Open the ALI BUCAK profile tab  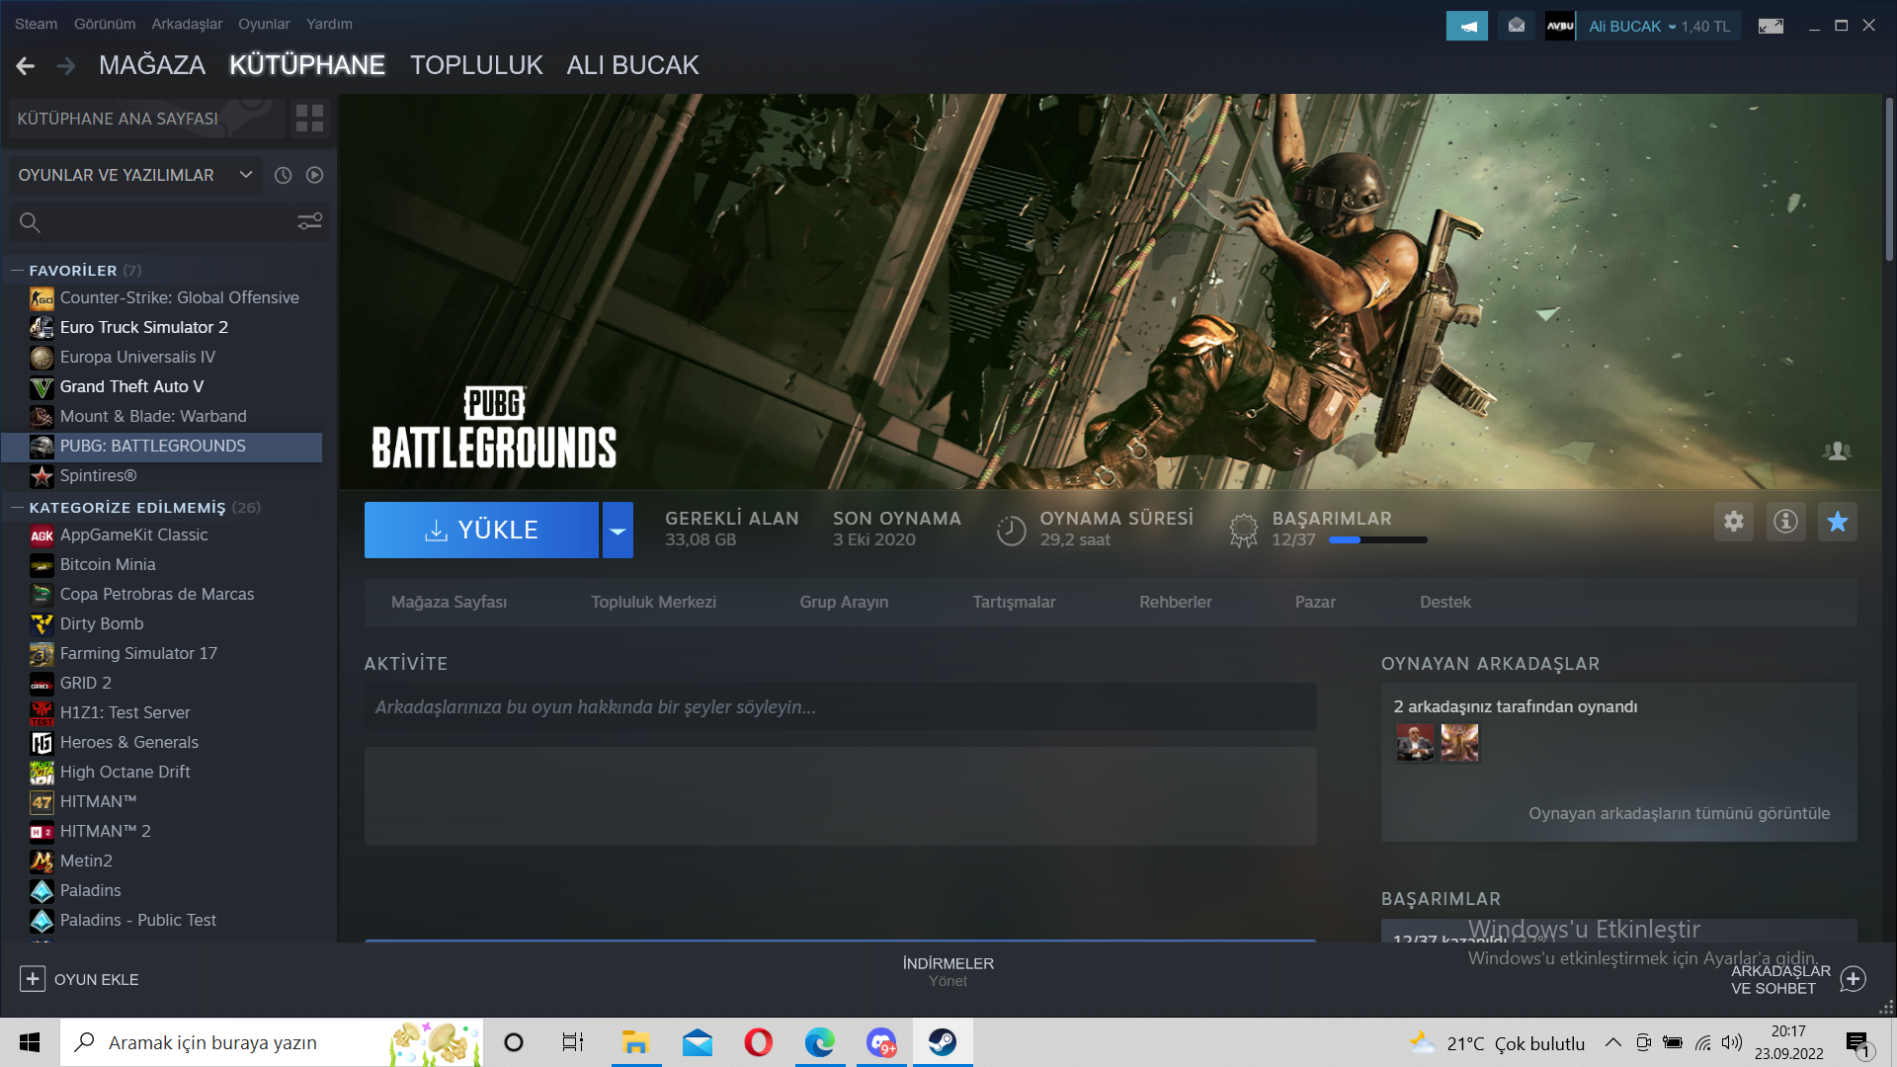tap(632, 65)
